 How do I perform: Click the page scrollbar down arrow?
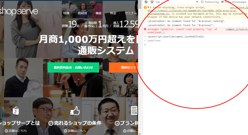140,134
